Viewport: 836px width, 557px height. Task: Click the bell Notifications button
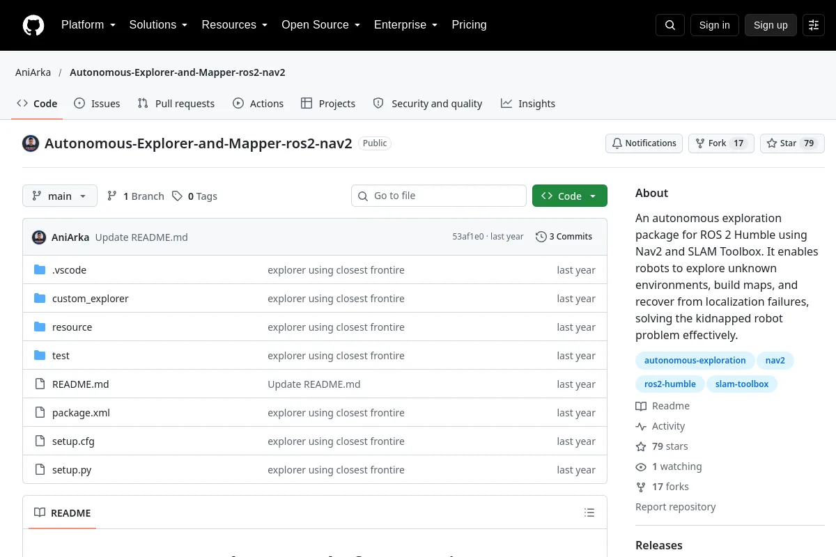644,143
